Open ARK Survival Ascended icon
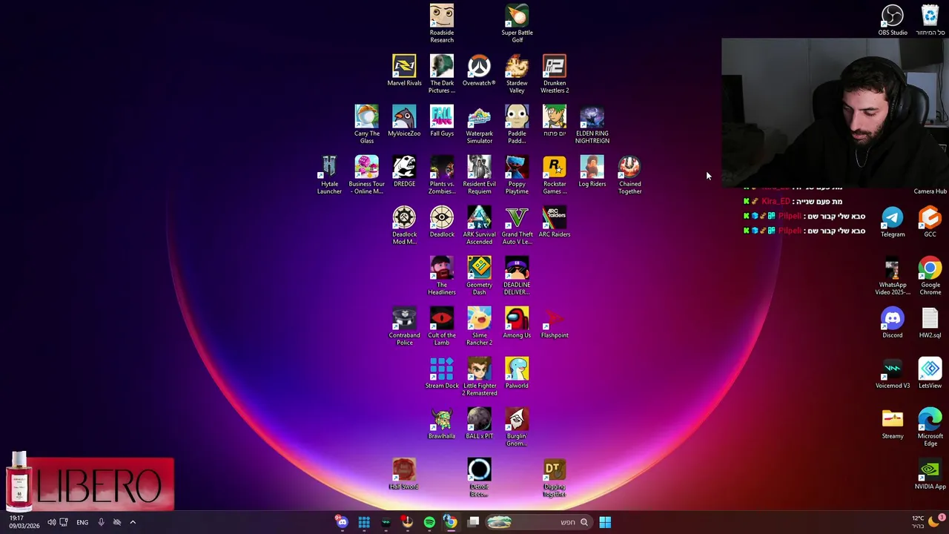The image size is (949, 534). [479, 225]
